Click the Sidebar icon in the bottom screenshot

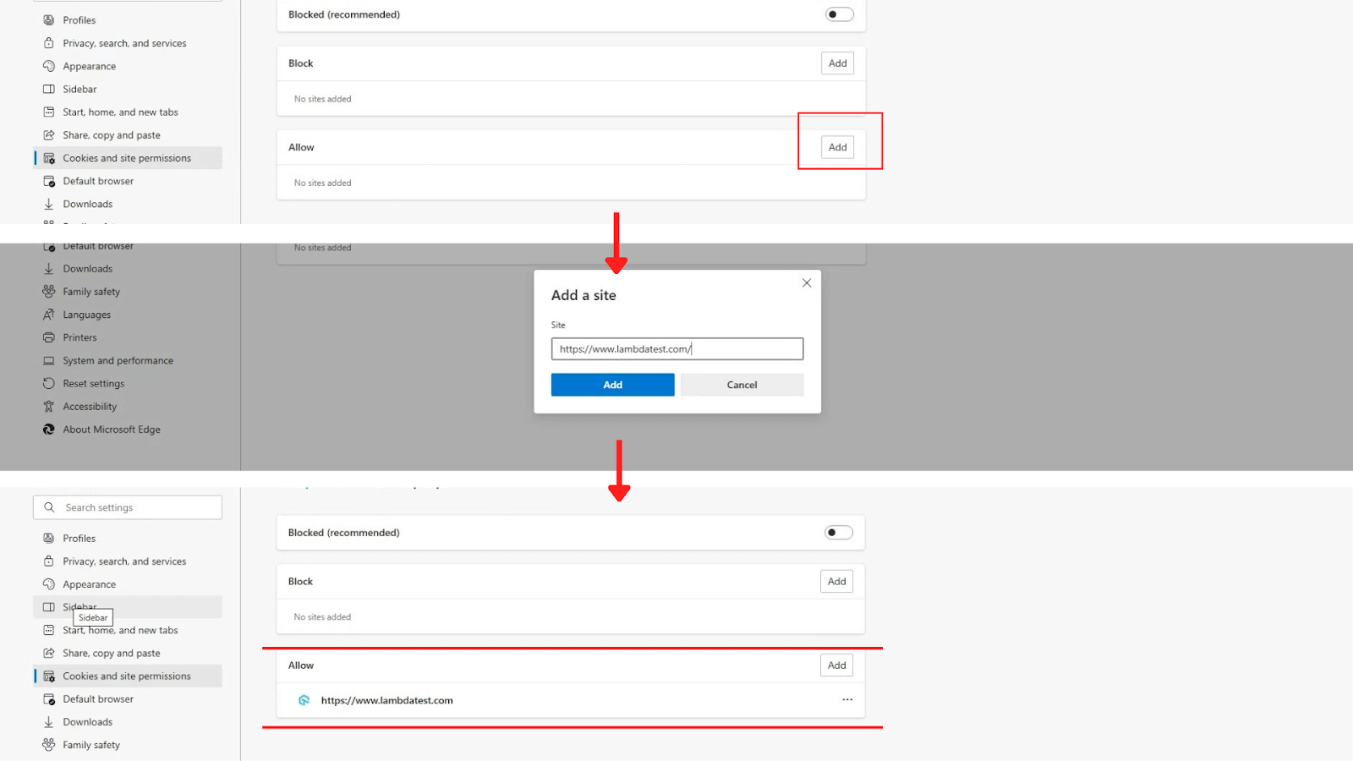pyautogui.click(x=49, y=607)
